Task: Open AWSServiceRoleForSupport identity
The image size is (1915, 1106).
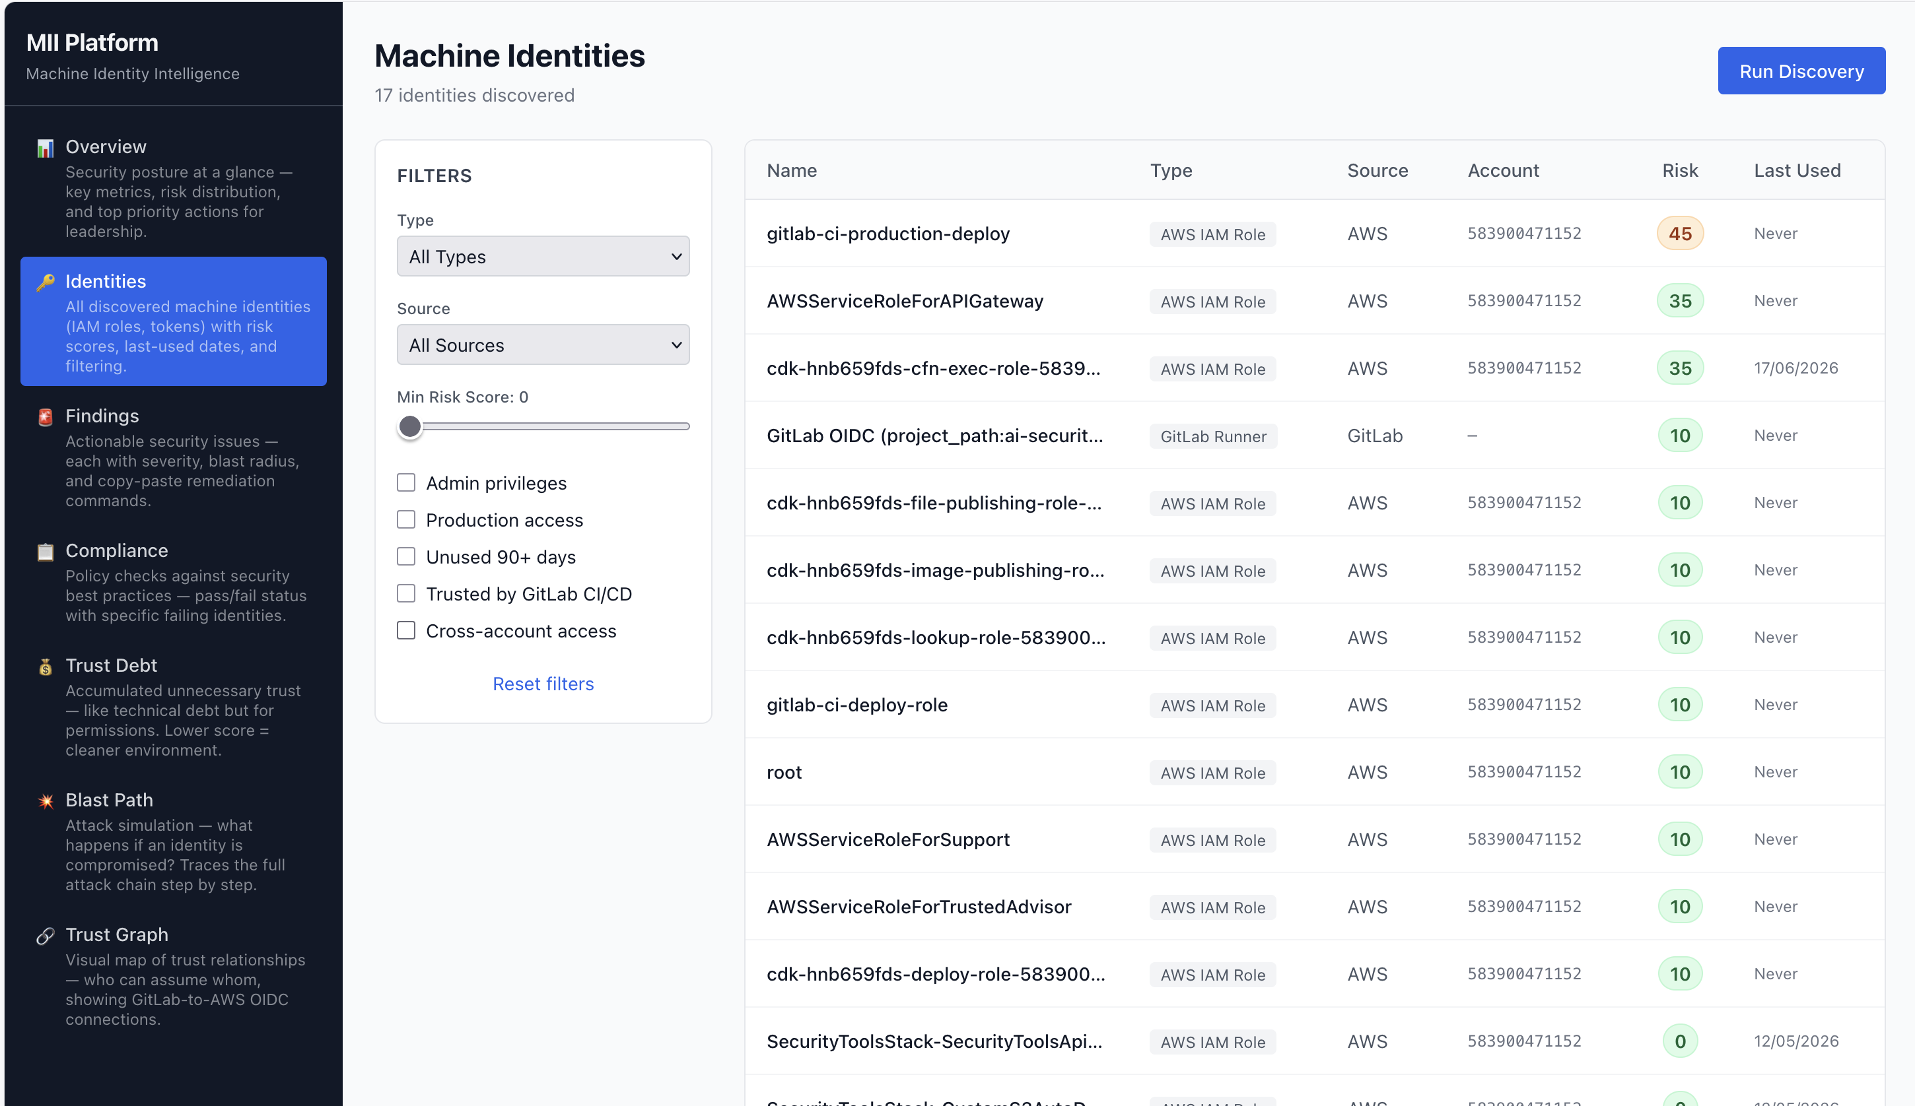Action: coord(1314,839)
